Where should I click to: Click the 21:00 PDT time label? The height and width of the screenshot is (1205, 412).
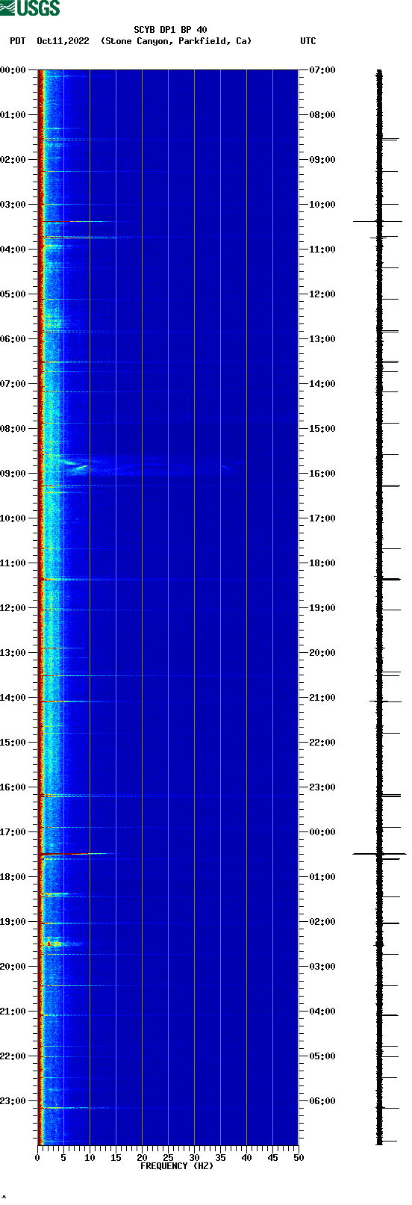[13, 1012]
